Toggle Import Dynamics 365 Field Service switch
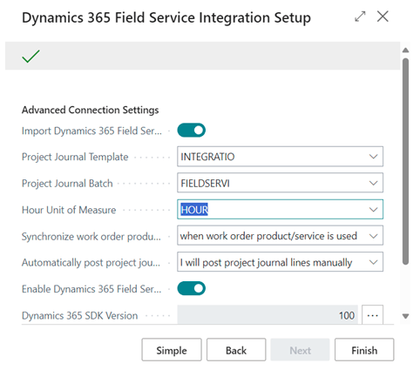The width and height of the screenshot is (420, 370). pyautogui.click(x=192, y=131)
